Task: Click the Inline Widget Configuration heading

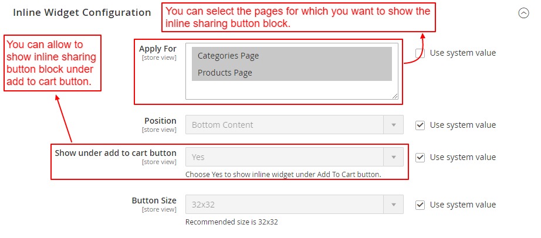Action: tap(82, 12)
